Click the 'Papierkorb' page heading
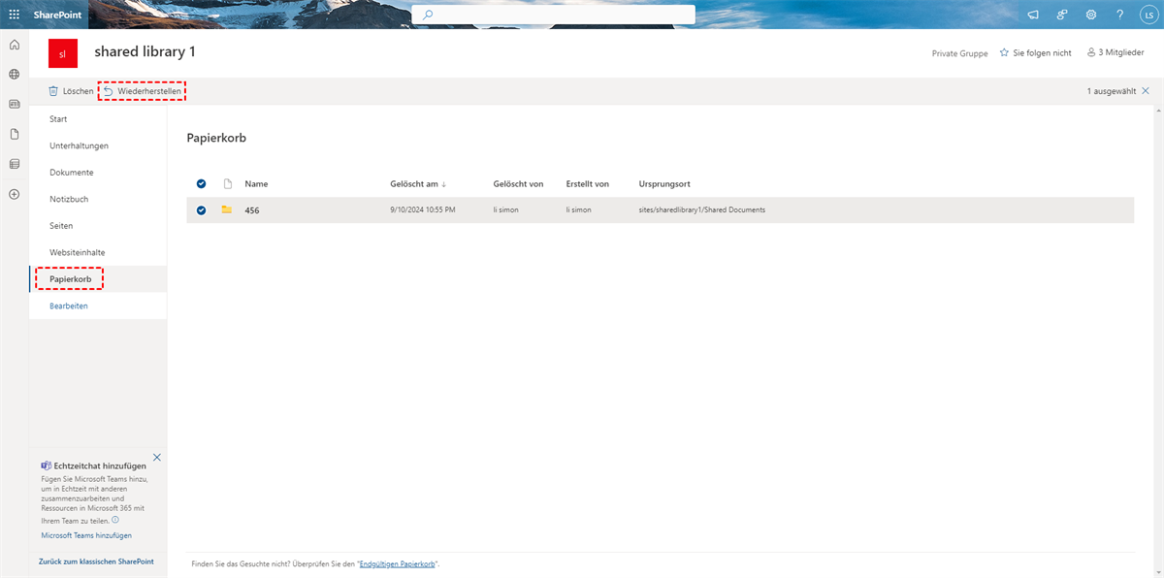The image size is (1164, 578). (216, 138)
